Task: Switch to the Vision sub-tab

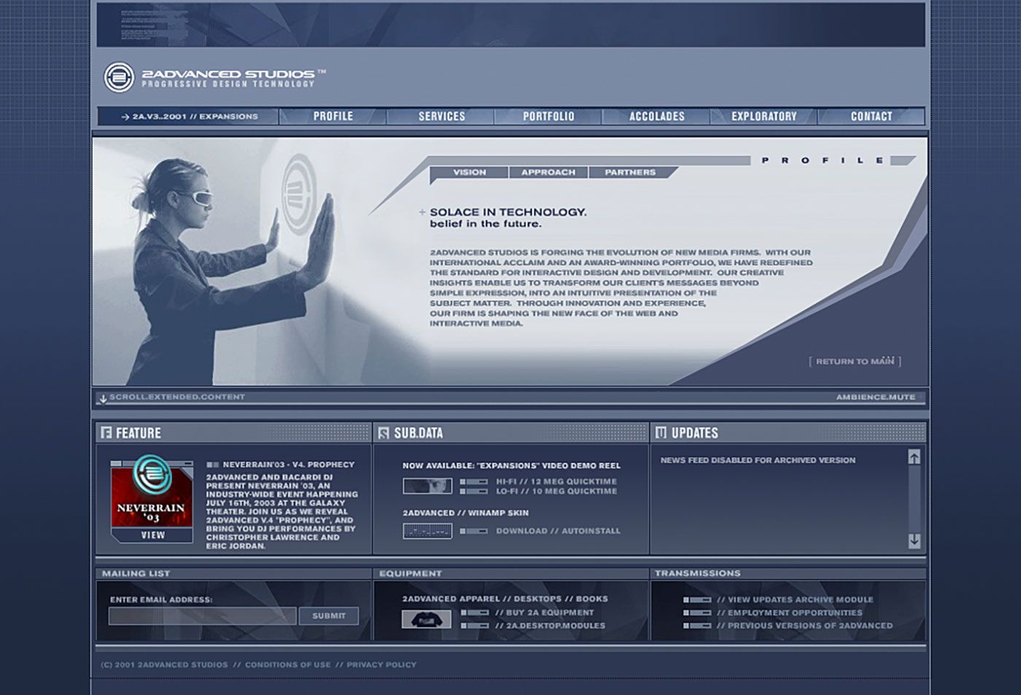Action: (x=469, y=172)
